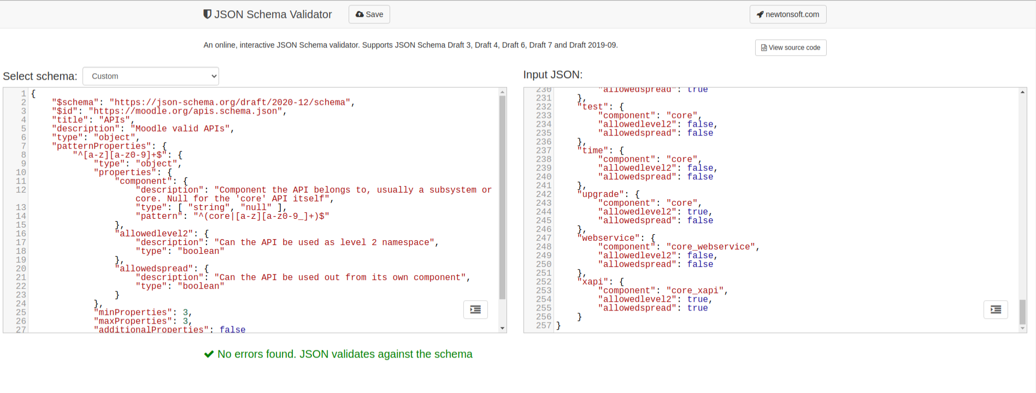Open the Select schema dropdown
Viewport: 1036px width, 393px height.
pyautogui.click(x=151, y=76)
